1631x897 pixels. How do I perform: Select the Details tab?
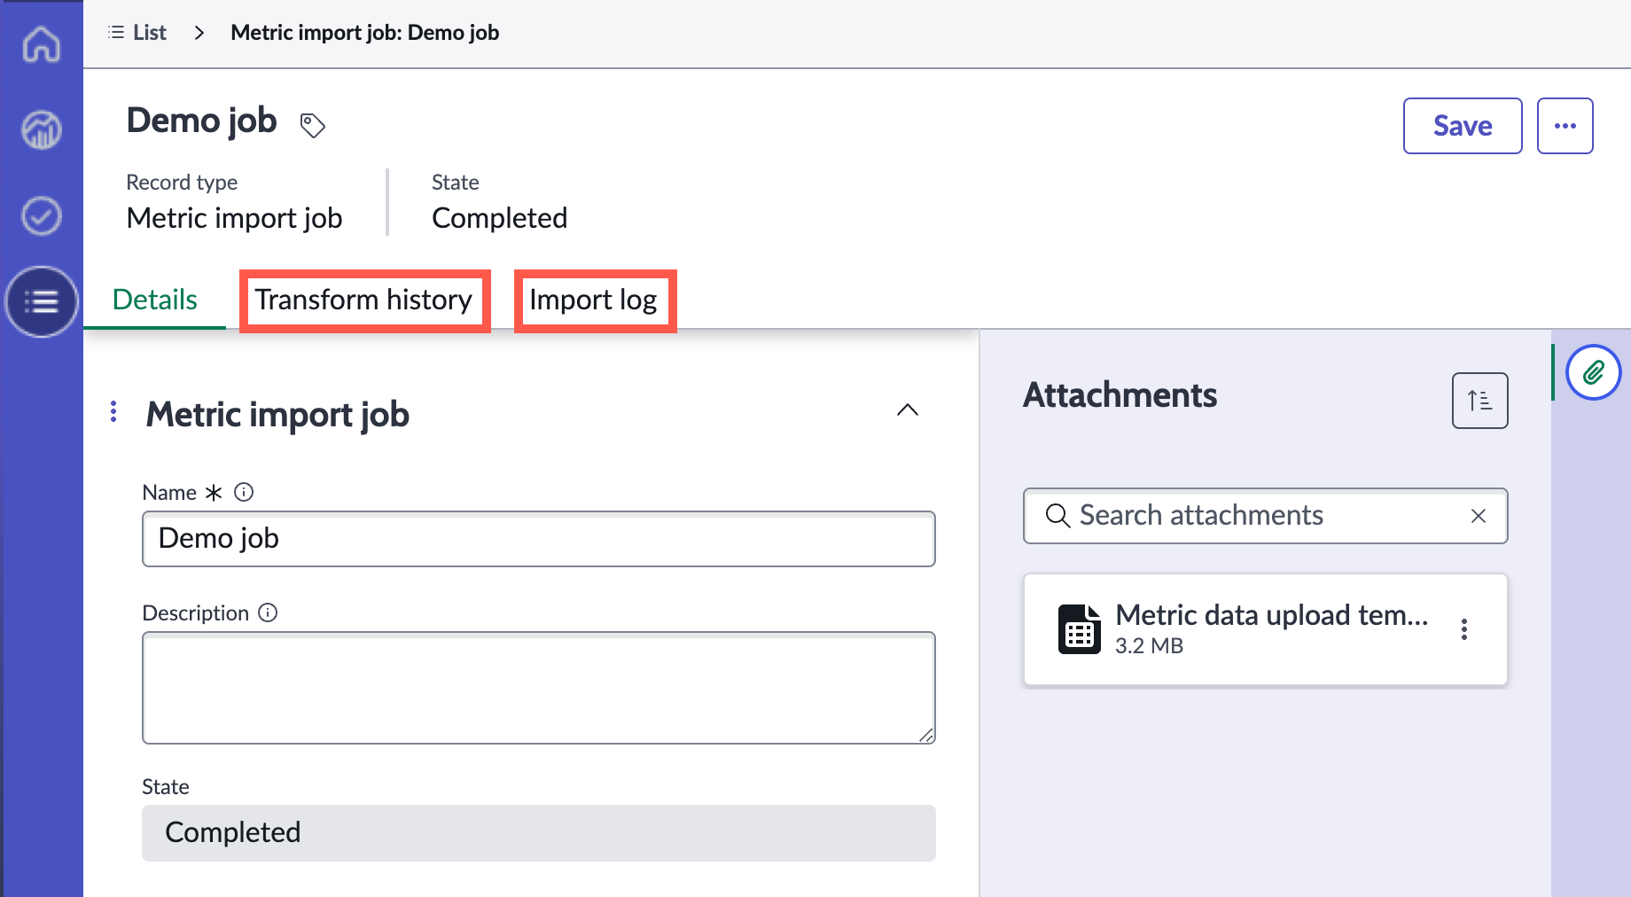[154, 300]
